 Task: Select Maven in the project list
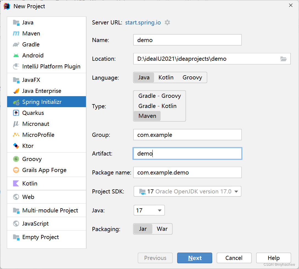point(46,34)
